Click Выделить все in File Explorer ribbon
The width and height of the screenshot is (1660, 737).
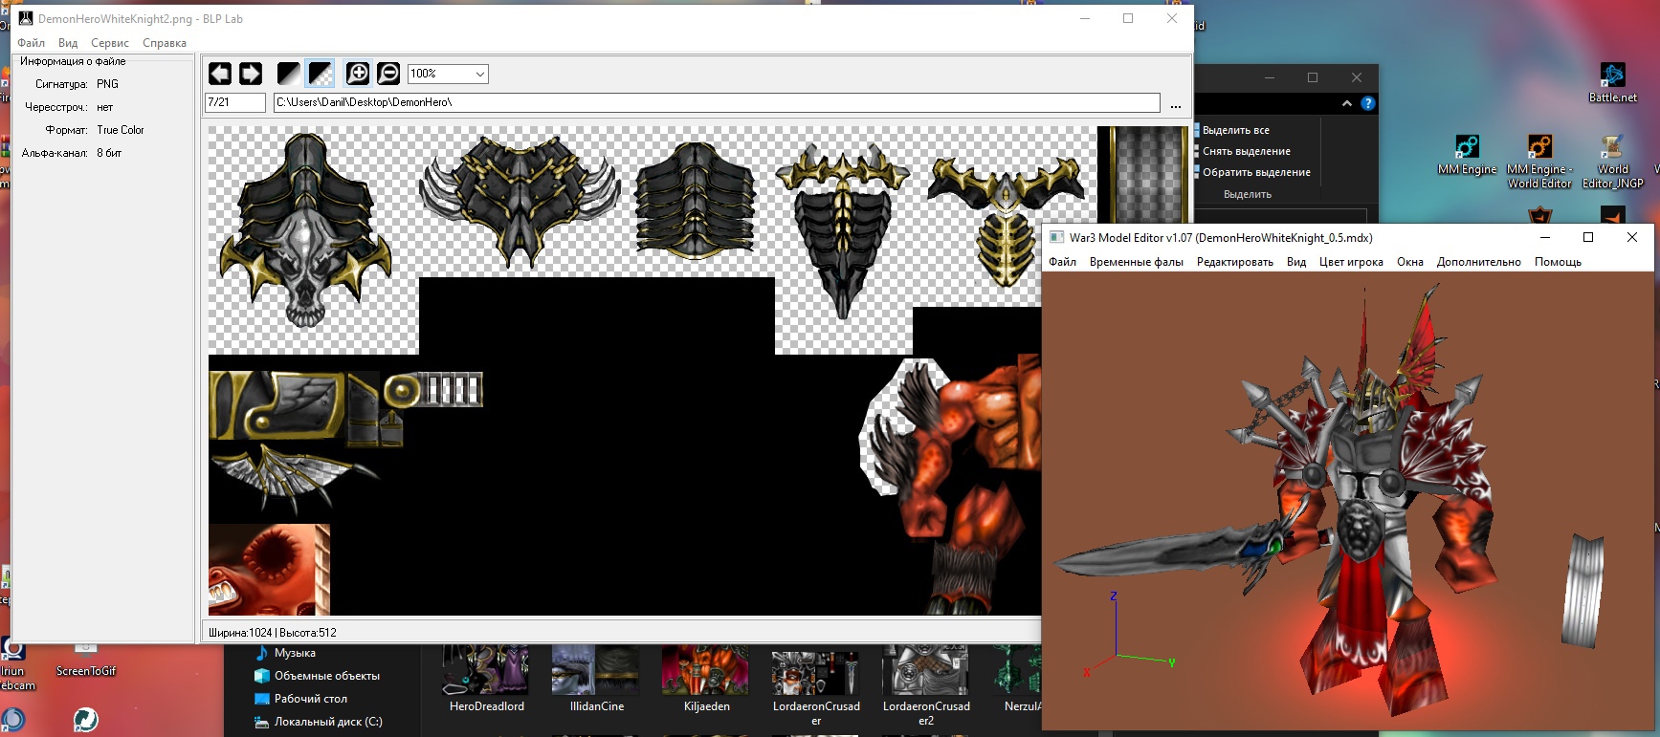(1235, 130)
